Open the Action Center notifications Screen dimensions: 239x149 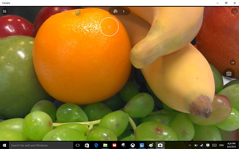click(208, 145)
